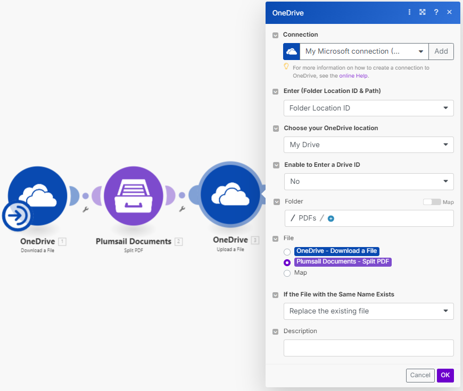Click the Download a File caption under OneDrive
The height and width of the screenshot is (391, 463).
[37, 250]
